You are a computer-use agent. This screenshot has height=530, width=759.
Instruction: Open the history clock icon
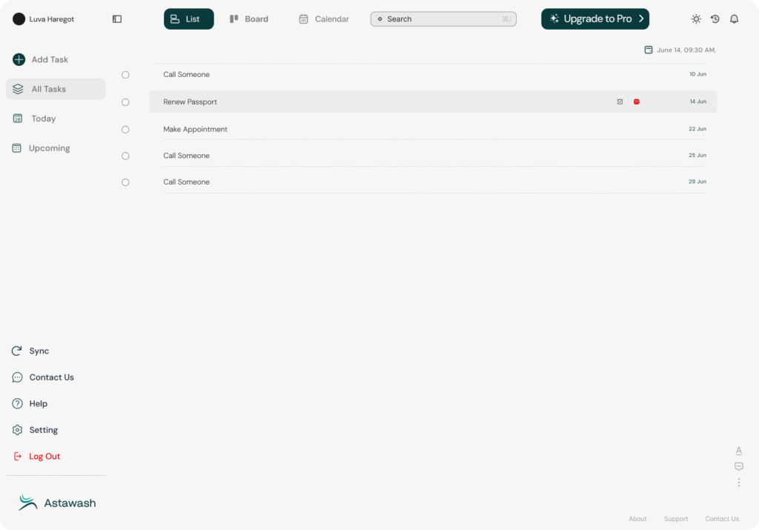point(715,19)
